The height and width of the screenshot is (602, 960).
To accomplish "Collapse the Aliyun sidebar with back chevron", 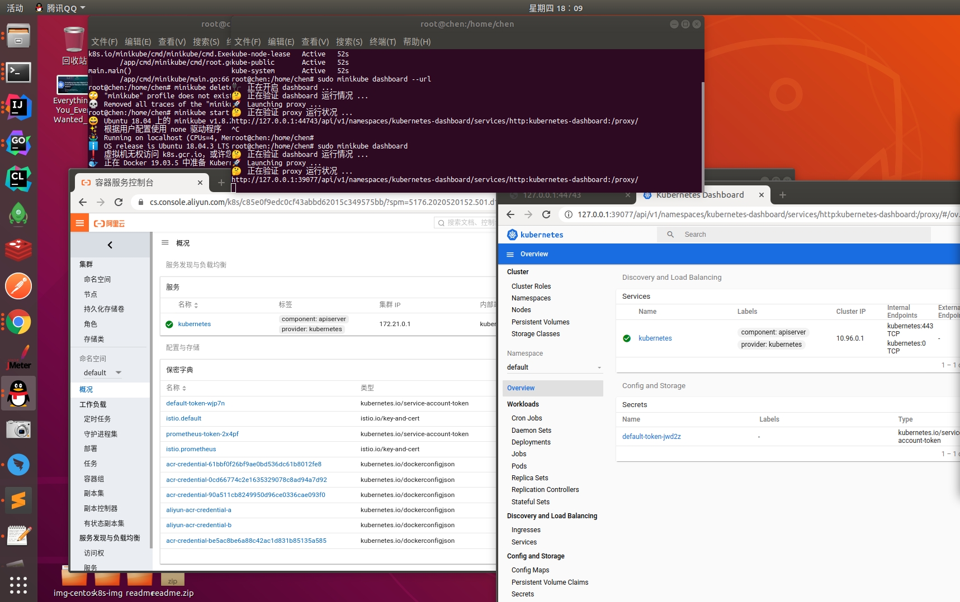I will click(x=110, y=245).
